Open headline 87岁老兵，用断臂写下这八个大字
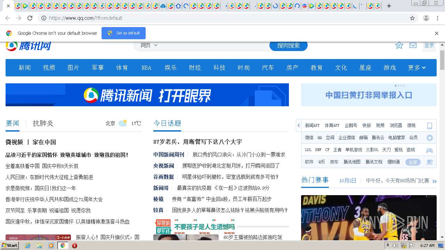 pos(197,142)
